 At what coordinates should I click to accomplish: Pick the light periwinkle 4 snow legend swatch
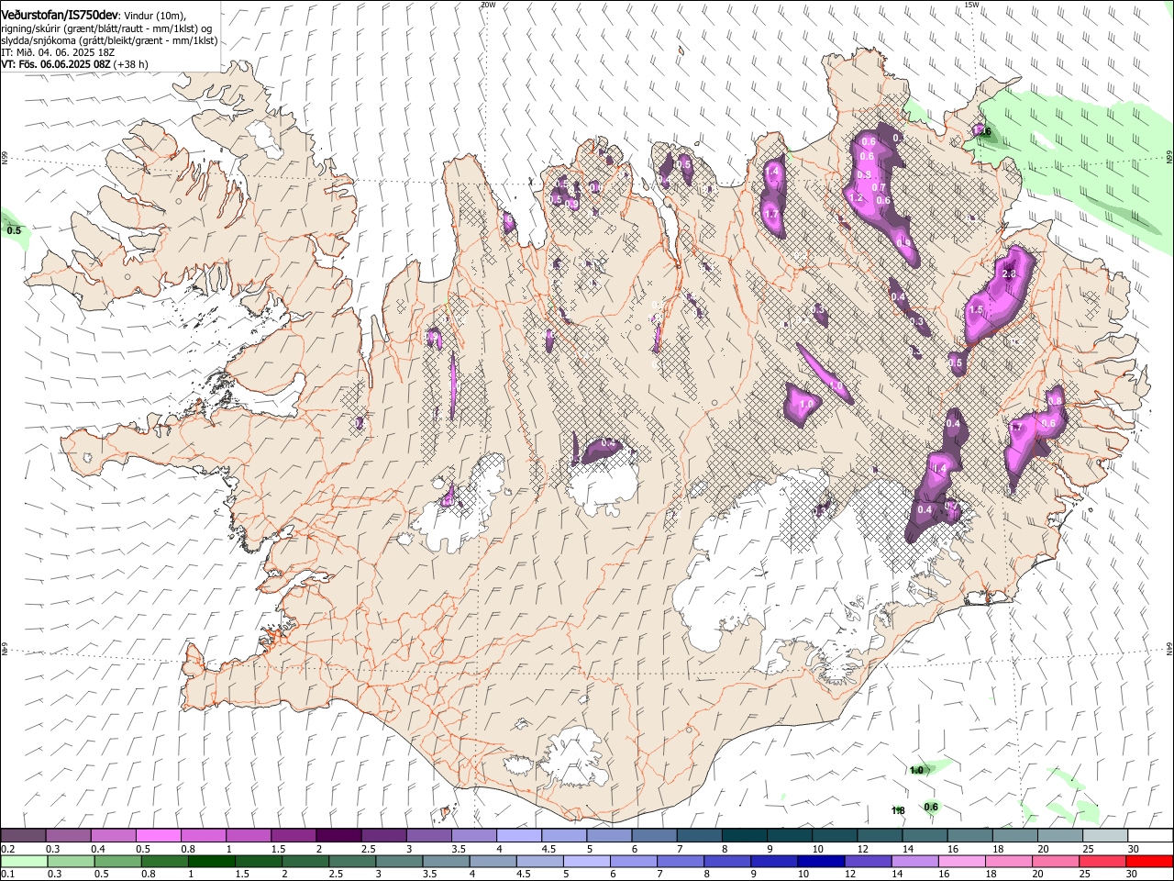pyautogui.click(x=518, y=836)
